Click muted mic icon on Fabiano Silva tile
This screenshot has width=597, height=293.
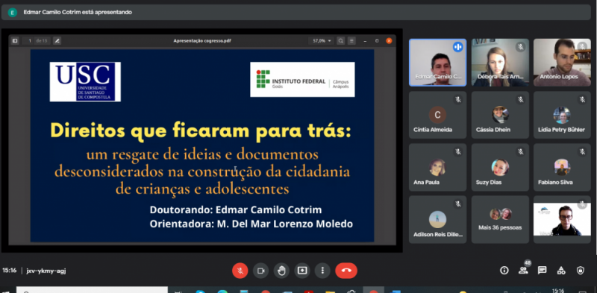click(x=582, y=151)
